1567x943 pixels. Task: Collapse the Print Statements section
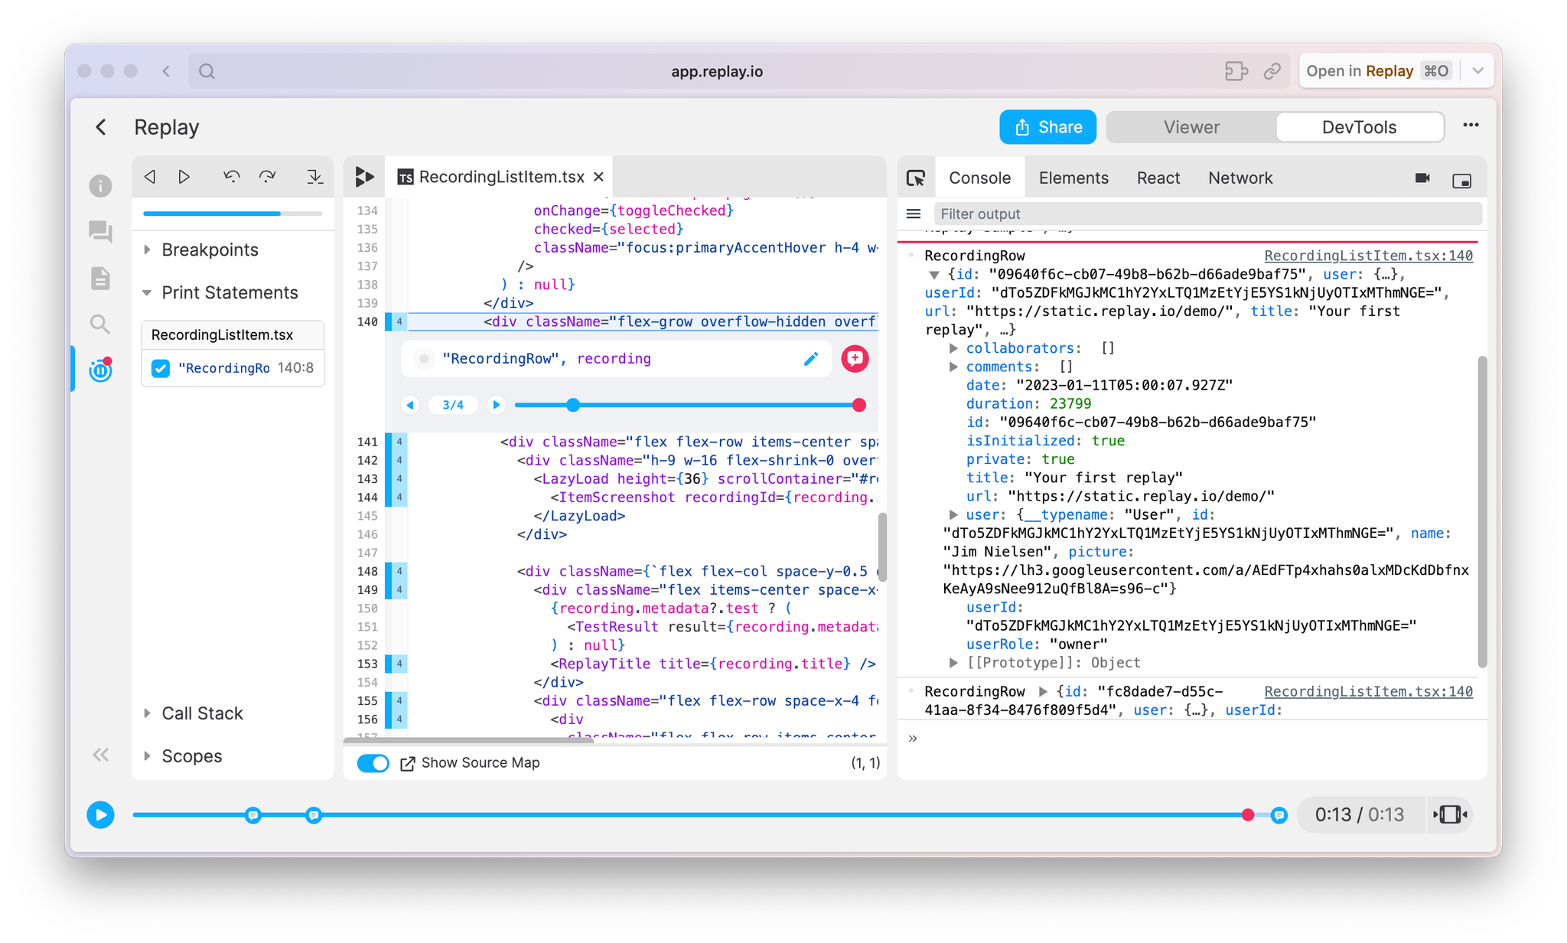point(148,292)
